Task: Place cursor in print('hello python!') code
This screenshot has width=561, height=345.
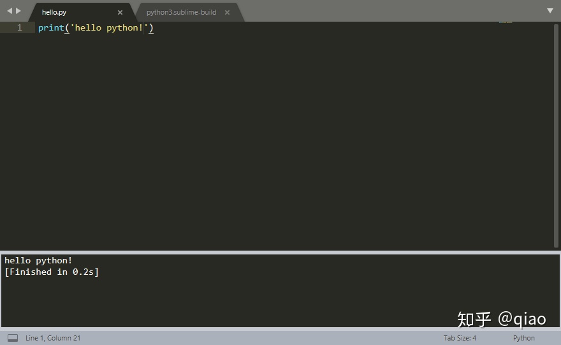Action: (x=96, y=28)
